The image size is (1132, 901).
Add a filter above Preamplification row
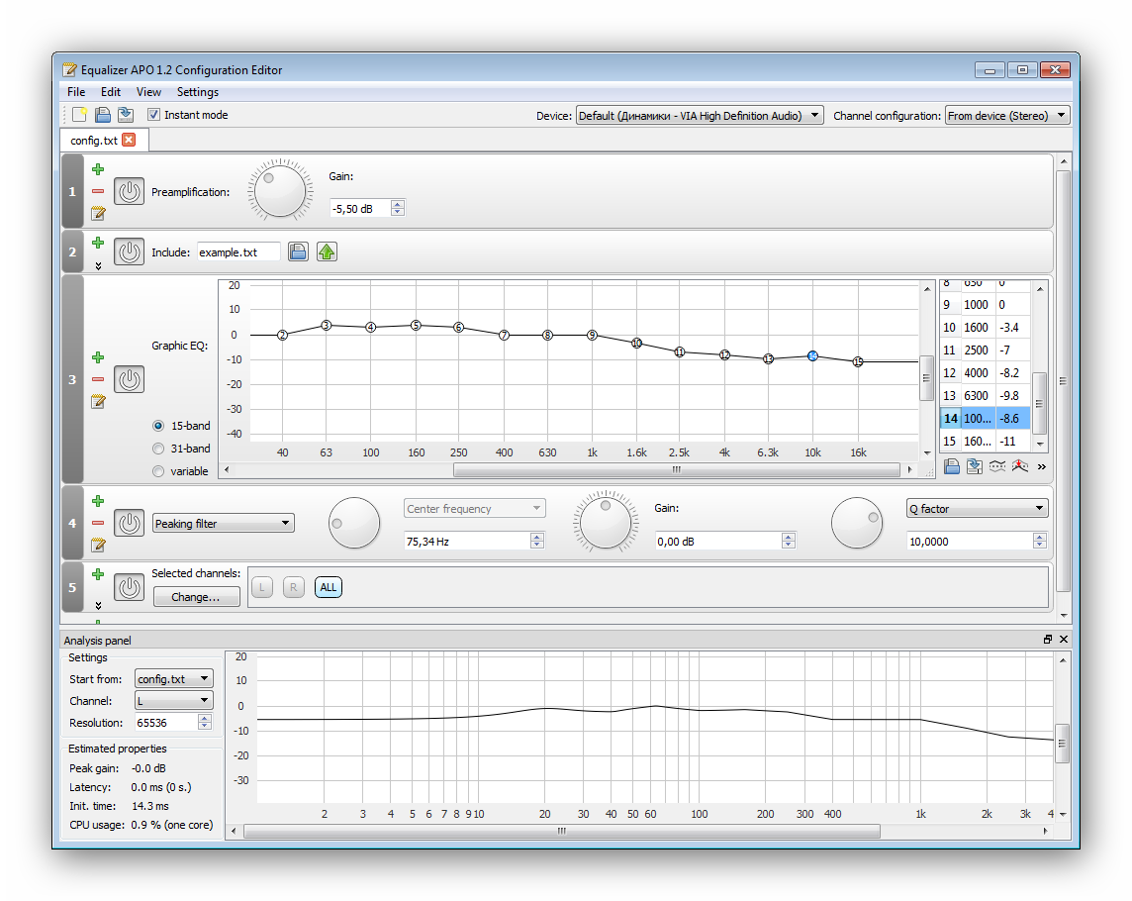click(98, 169)
